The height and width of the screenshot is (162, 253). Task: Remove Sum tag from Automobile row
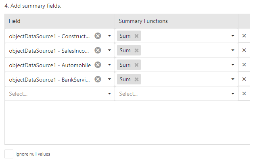(x=136, y=65)
